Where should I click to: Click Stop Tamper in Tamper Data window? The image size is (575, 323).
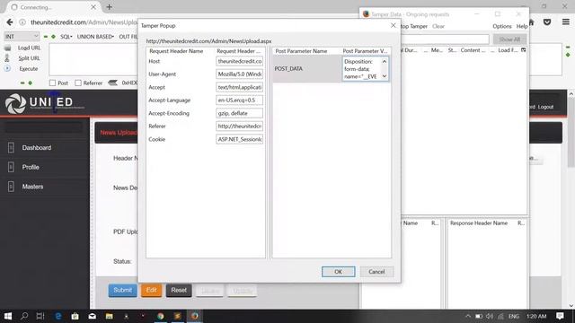click(x=414, y=26)
